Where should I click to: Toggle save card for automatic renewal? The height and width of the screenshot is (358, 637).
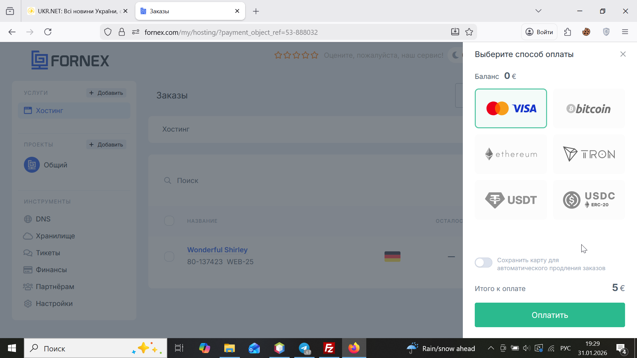pos(483,263)
